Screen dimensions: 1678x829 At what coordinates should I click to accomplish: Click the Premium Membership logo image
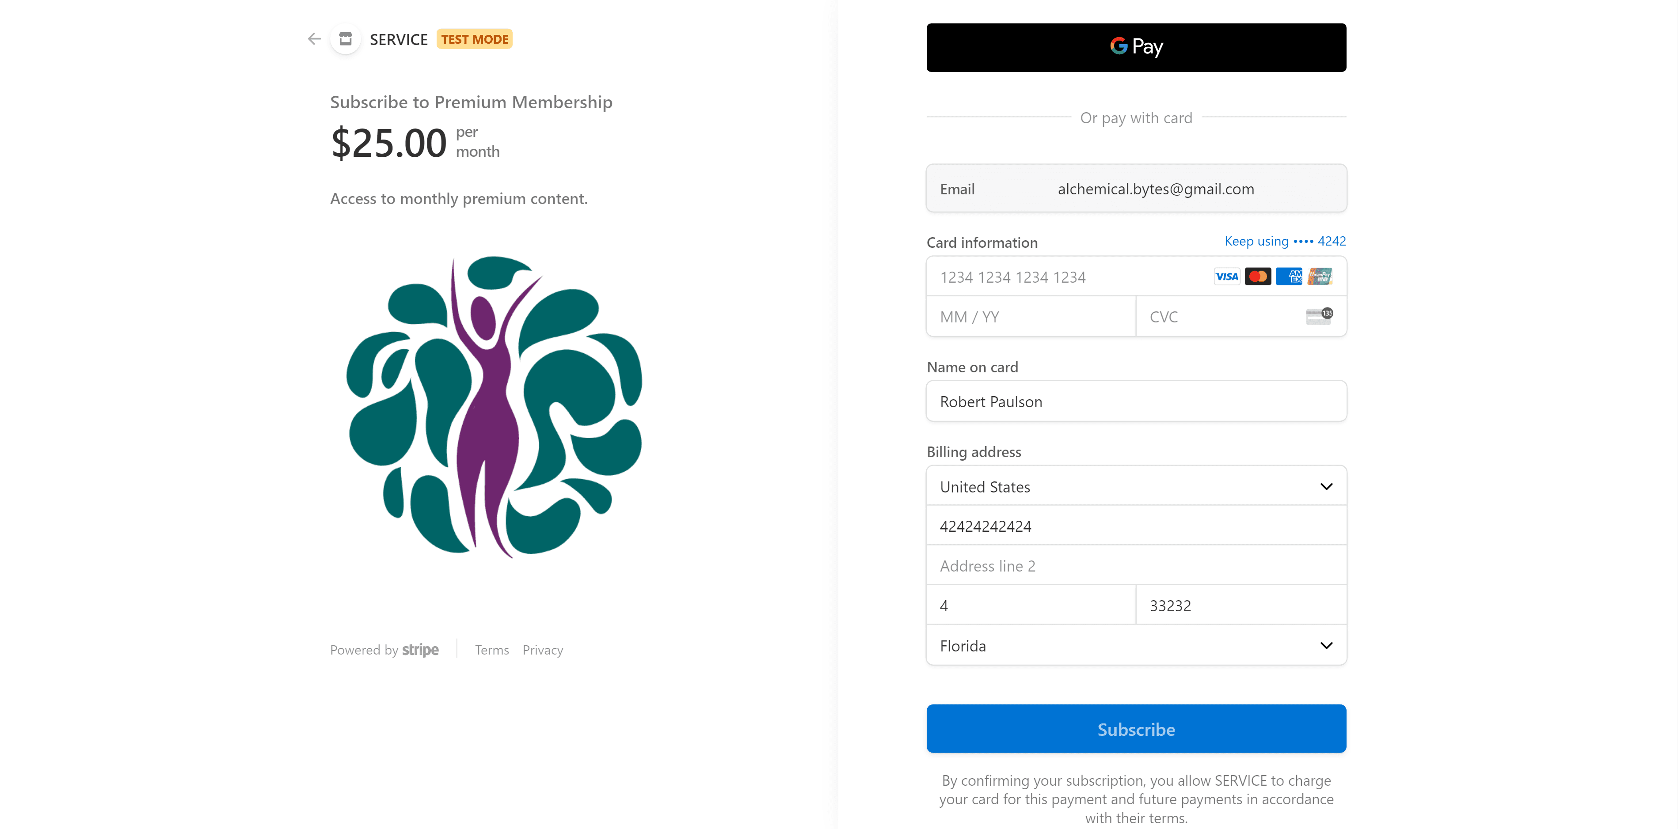click(494, 406)
